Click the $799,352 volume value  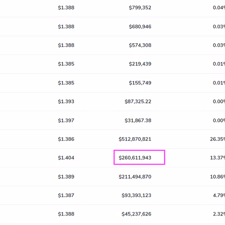140,8
